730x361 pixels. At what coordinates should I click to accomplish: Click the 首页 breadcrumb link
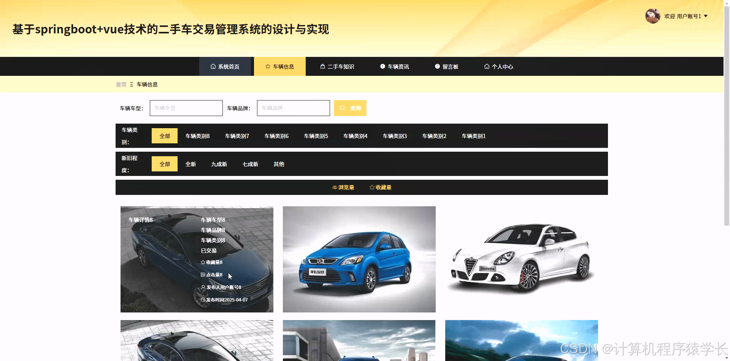tap(121, 84)
